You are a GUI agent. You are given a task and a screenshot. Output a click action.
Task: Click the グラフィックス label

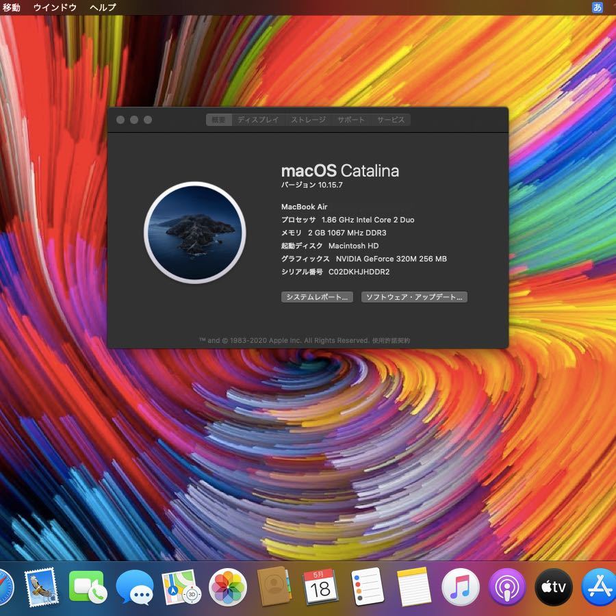pyautogui.click(x=306, y=259)
